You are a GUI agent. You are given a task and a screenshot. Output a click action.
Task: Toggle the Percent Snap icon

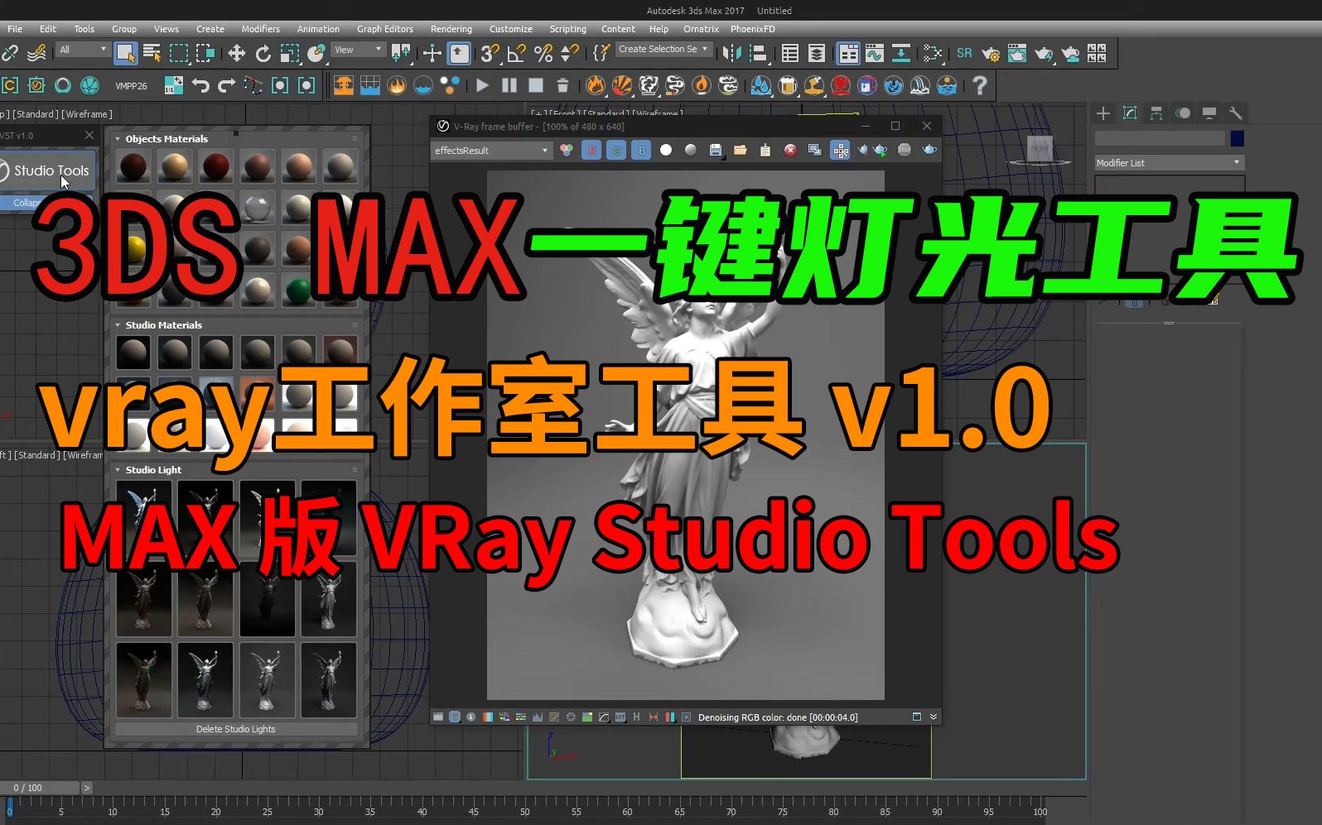543,54
